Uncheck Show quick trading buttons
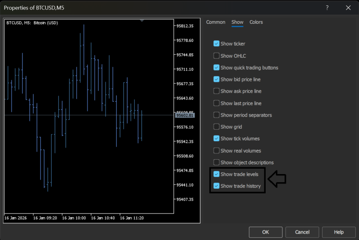The image size is (359, 240). [x=217, y=68]
